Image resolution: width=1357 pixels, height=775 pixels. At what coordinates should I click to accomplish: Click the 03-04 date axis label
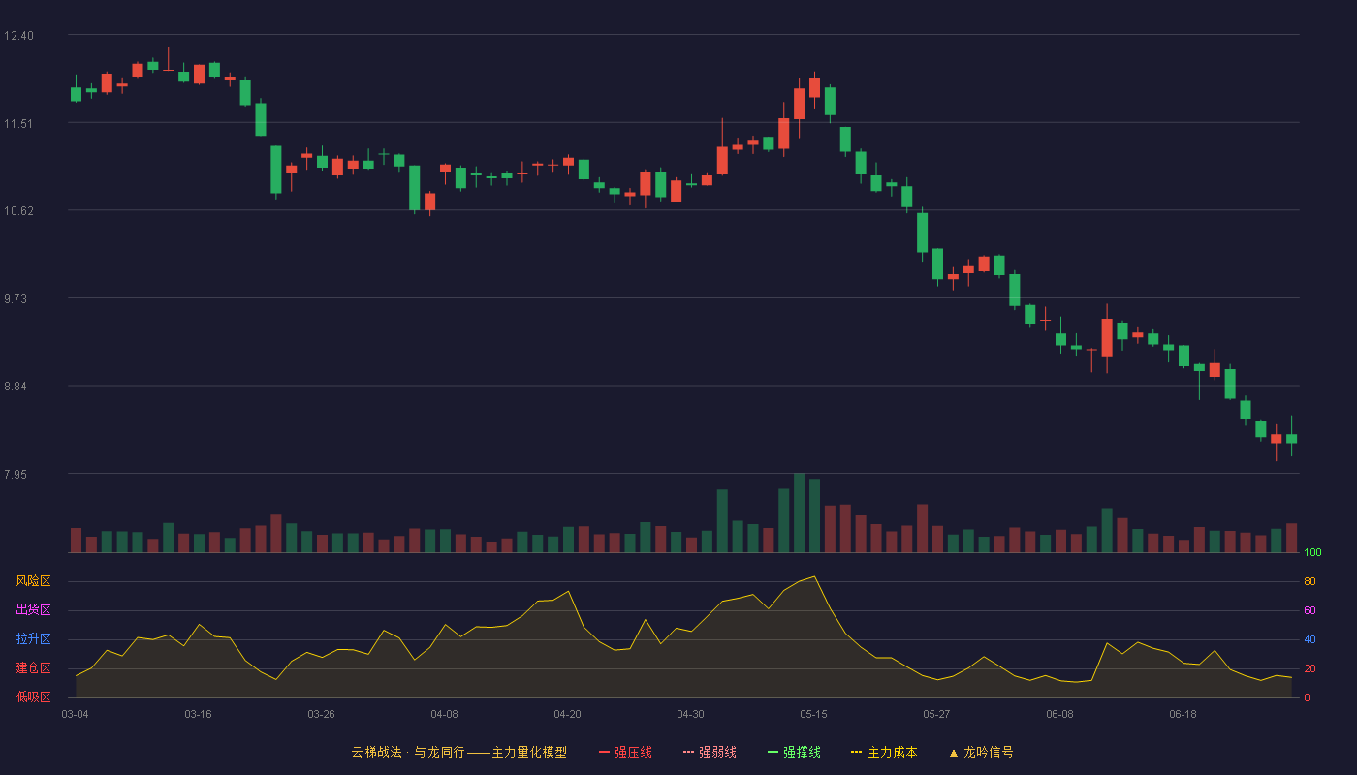[75, 714]
